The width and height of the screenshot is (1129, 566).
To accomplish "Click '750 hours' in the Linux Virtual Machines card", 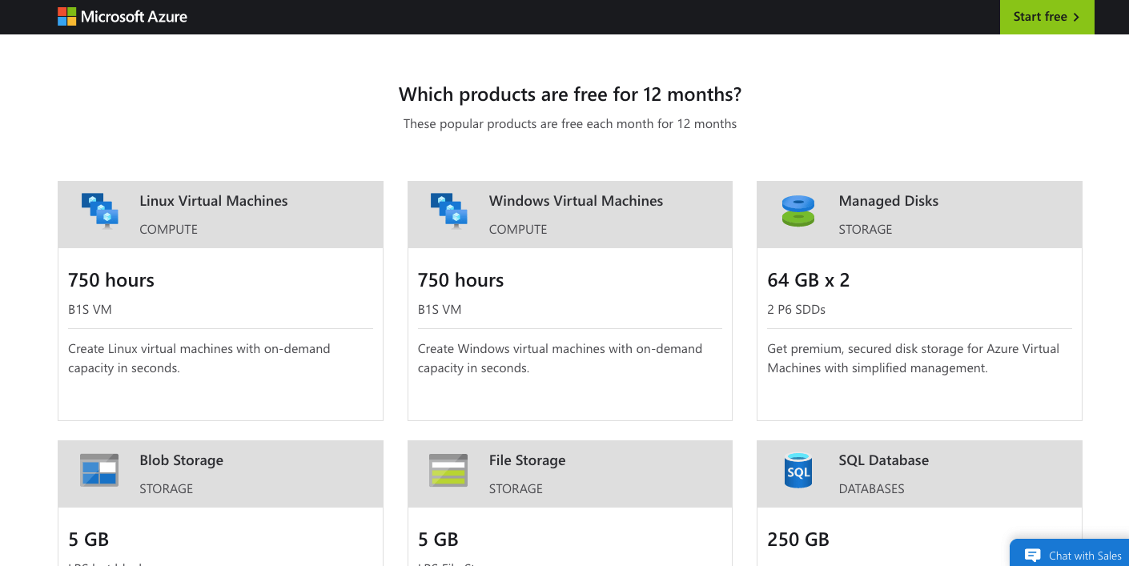I will (x=111, y=280).
